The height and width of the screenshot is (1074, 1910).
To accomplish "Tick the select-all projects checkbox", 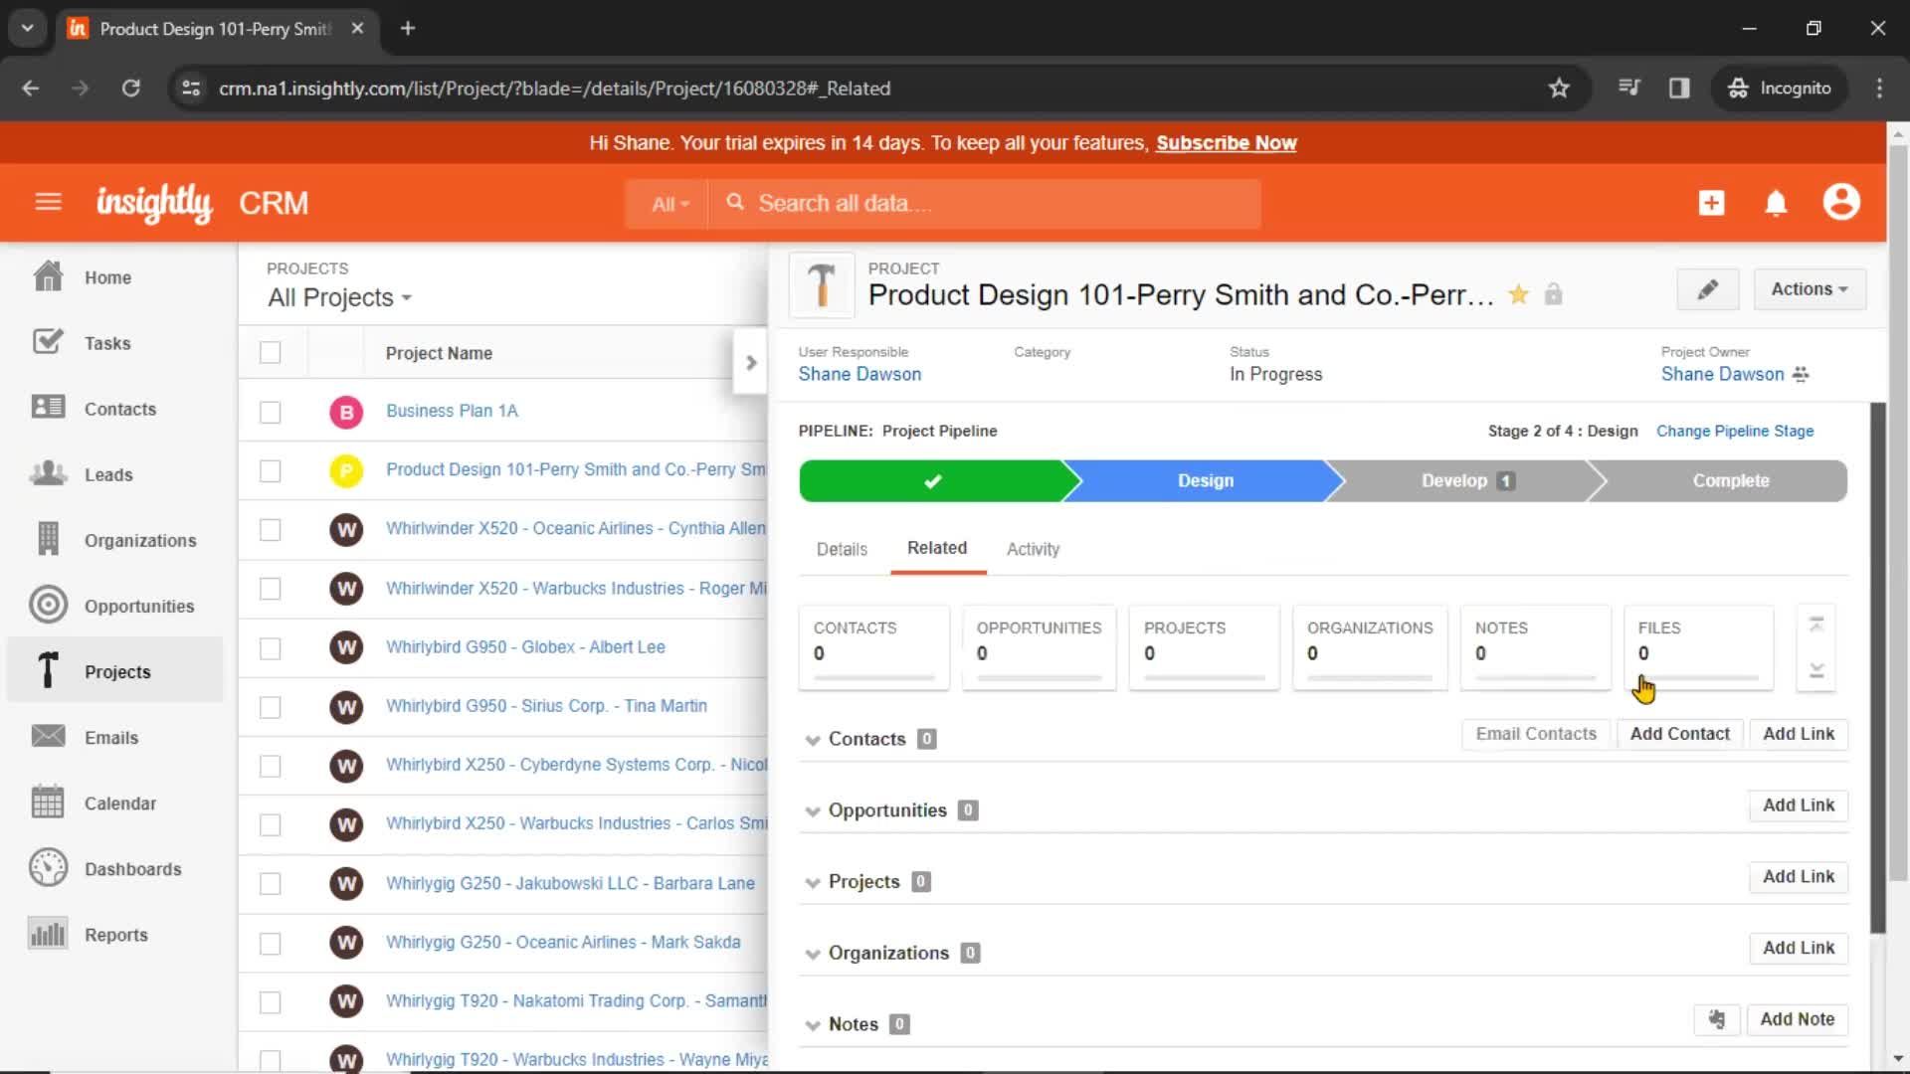I will tap(270, 353).
